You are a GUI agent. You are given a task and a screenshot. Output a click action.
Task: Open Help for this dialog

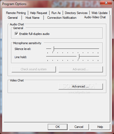point(100,127)
